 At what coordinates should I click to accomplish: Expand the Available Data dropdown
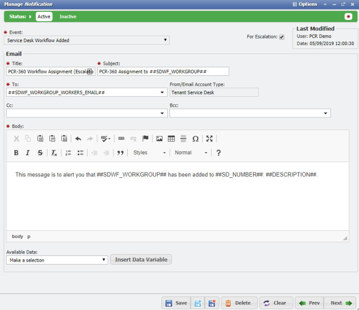(x=57, y=260)
